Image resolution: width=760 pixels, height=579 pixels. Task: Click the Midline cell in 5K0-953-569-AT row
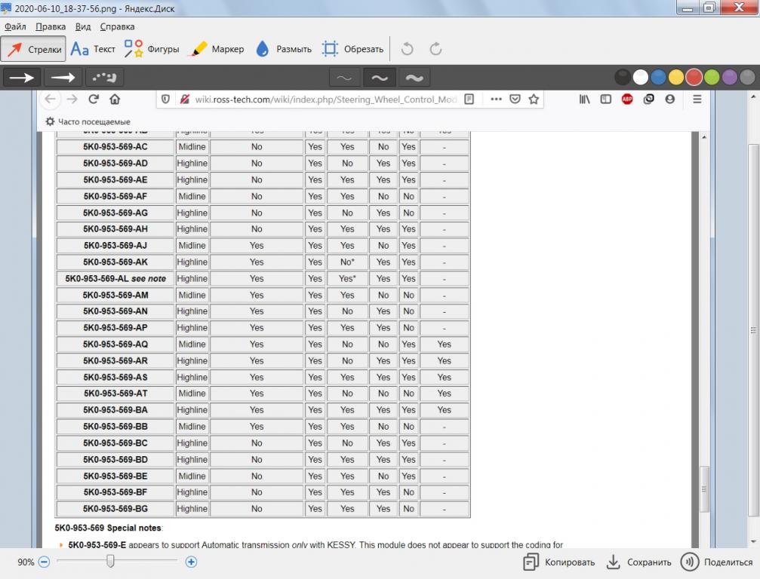click(x=192, y=394)
